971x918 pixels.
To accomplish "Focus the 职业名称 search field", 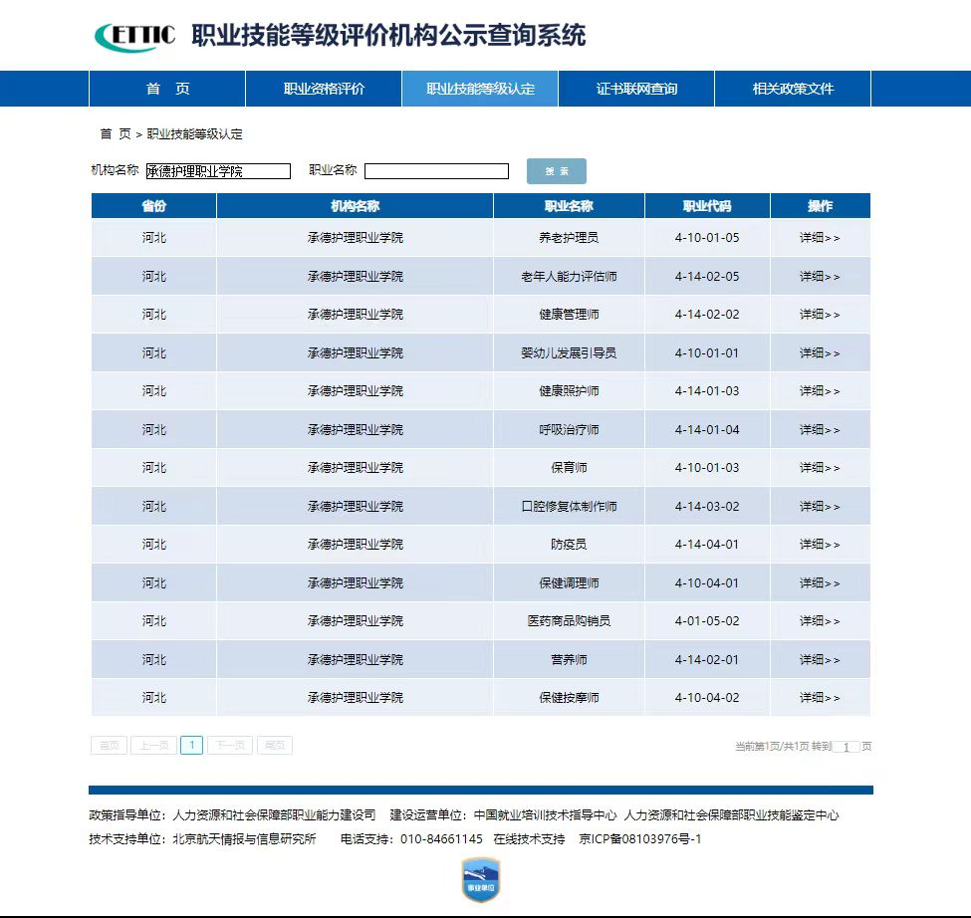I will point(436,171).
